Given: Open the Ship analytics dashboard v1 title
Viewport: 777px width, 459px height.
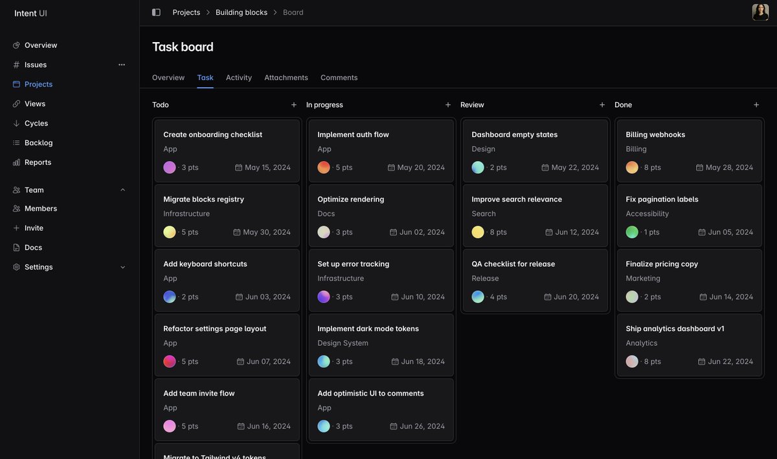Looking at the screenshot, I should click(x=675, y=328).
